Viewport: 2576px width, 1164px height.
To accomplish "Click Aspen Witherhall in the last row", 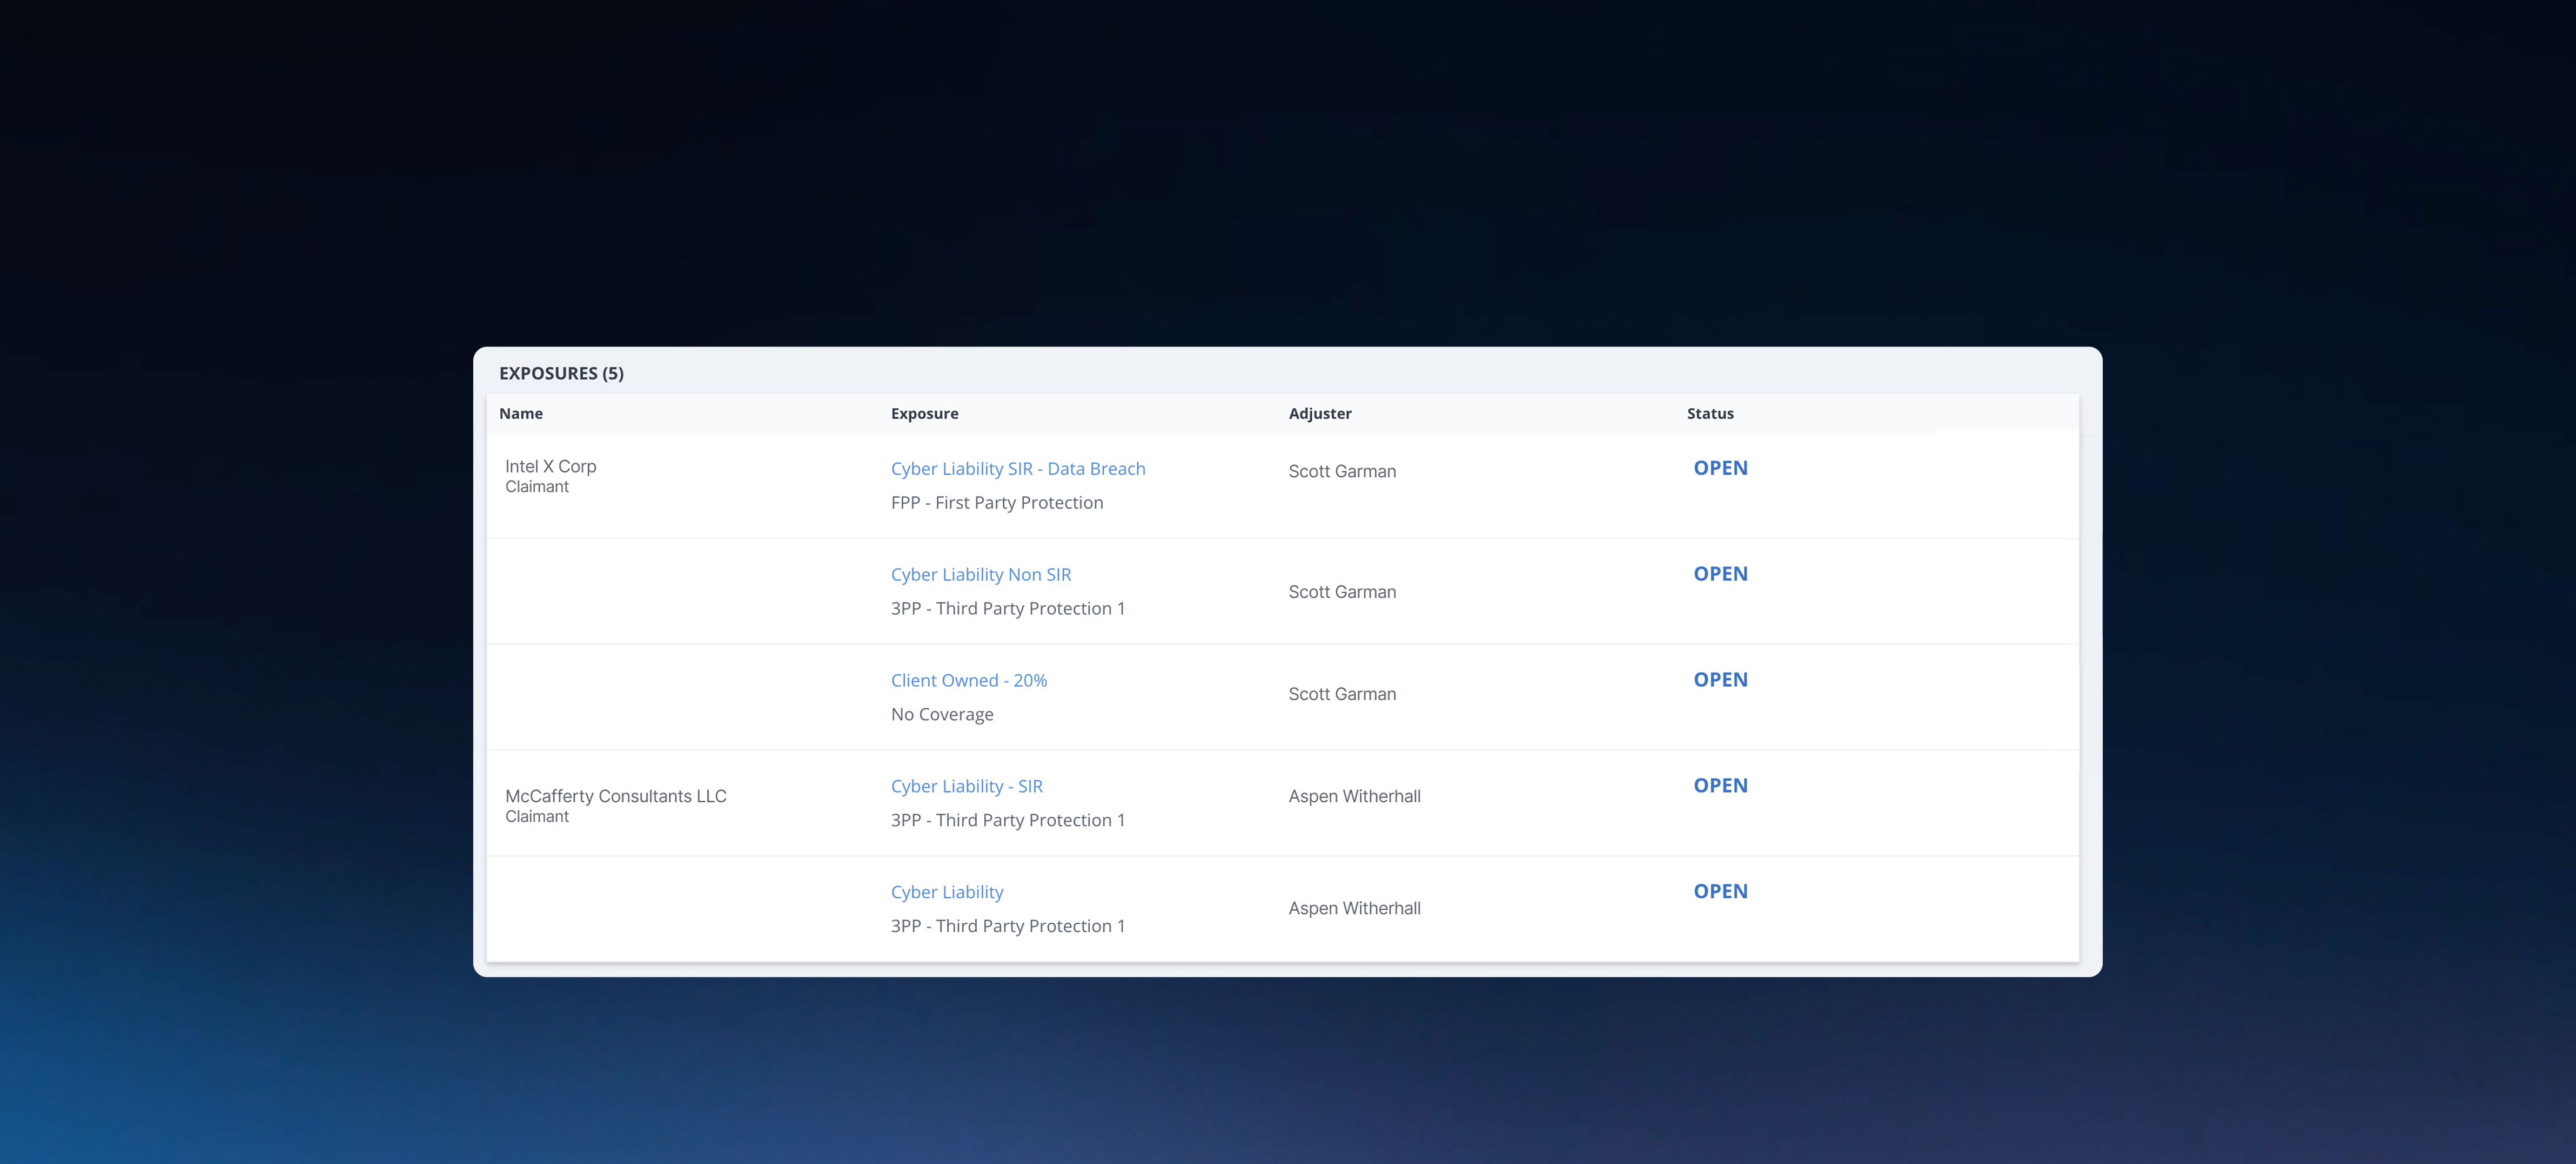I will click(1353, 908).
